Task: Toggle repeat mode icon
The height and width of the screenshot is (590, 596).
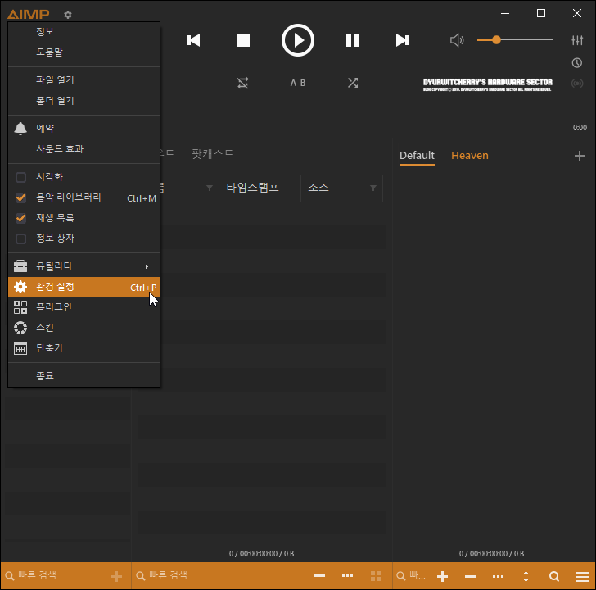Action: [243, 83]
